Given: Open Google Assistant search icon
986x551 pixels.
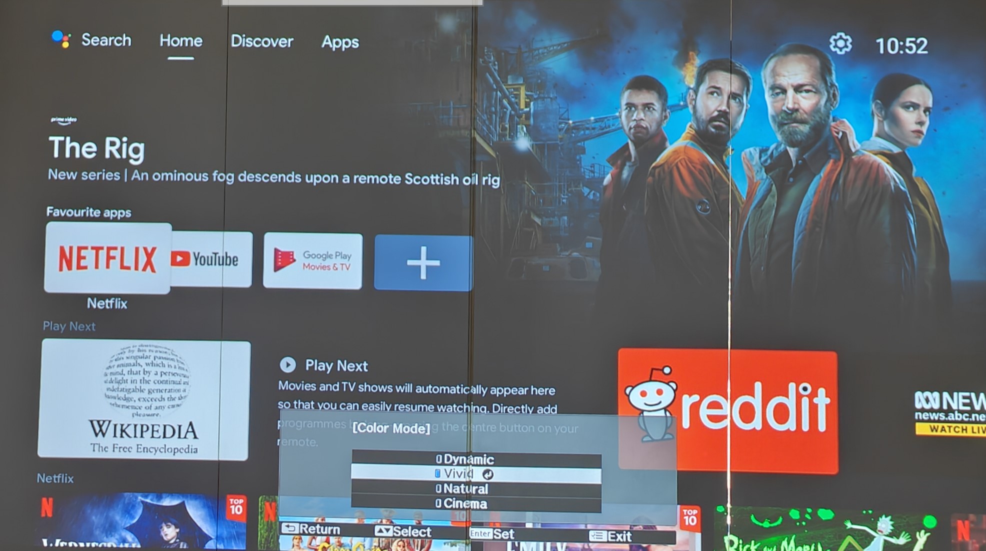Looking at the screenshot, I should coord(61,39).
